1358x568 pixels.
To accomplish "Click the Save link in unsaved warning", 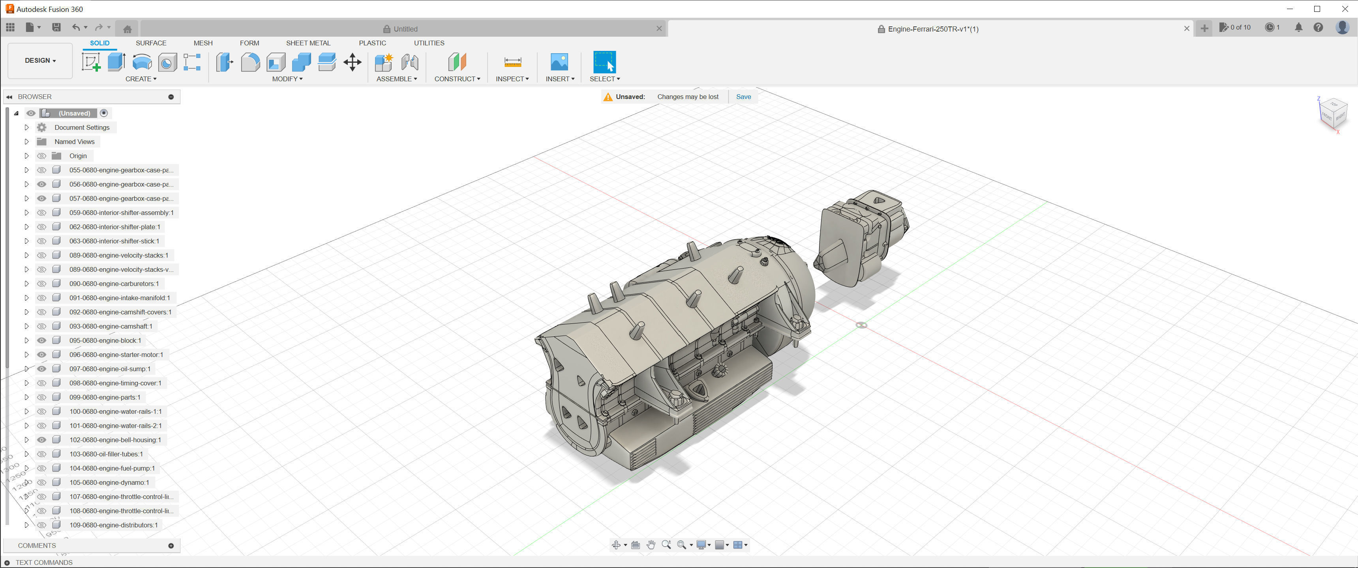I will 743,97.
